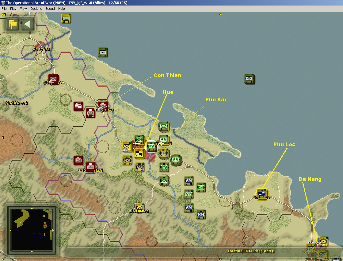Screen dimensions: 343x261
Task: Select the red infantry unit at Con Thien
Action: pos(103,106)
